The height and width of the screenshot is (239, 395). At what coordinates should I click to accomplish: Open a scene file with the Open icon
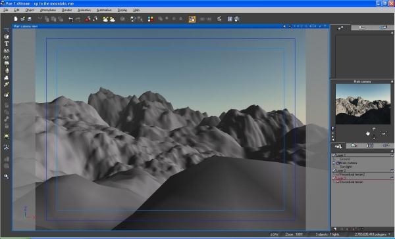point(22,19)
